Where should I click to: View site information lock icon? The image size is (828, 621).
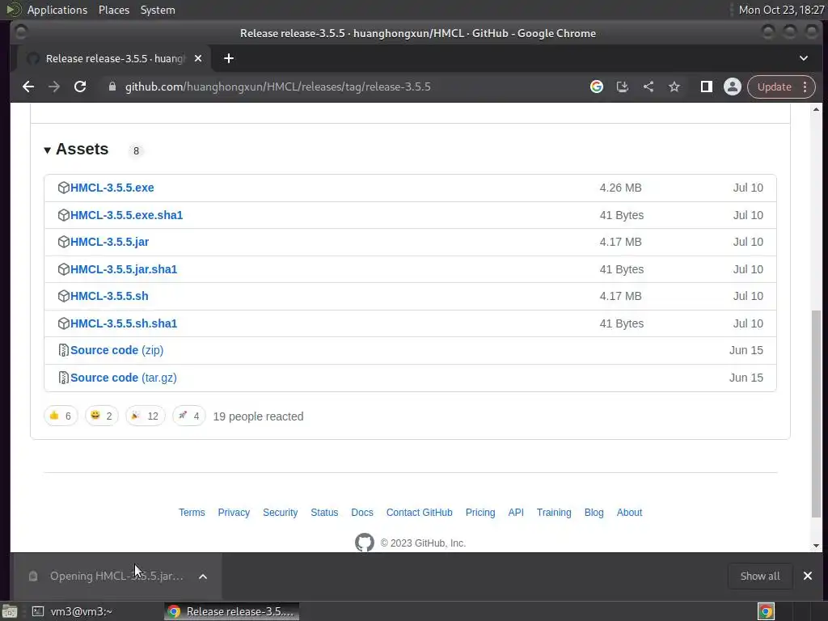click(x=112, y=87)
